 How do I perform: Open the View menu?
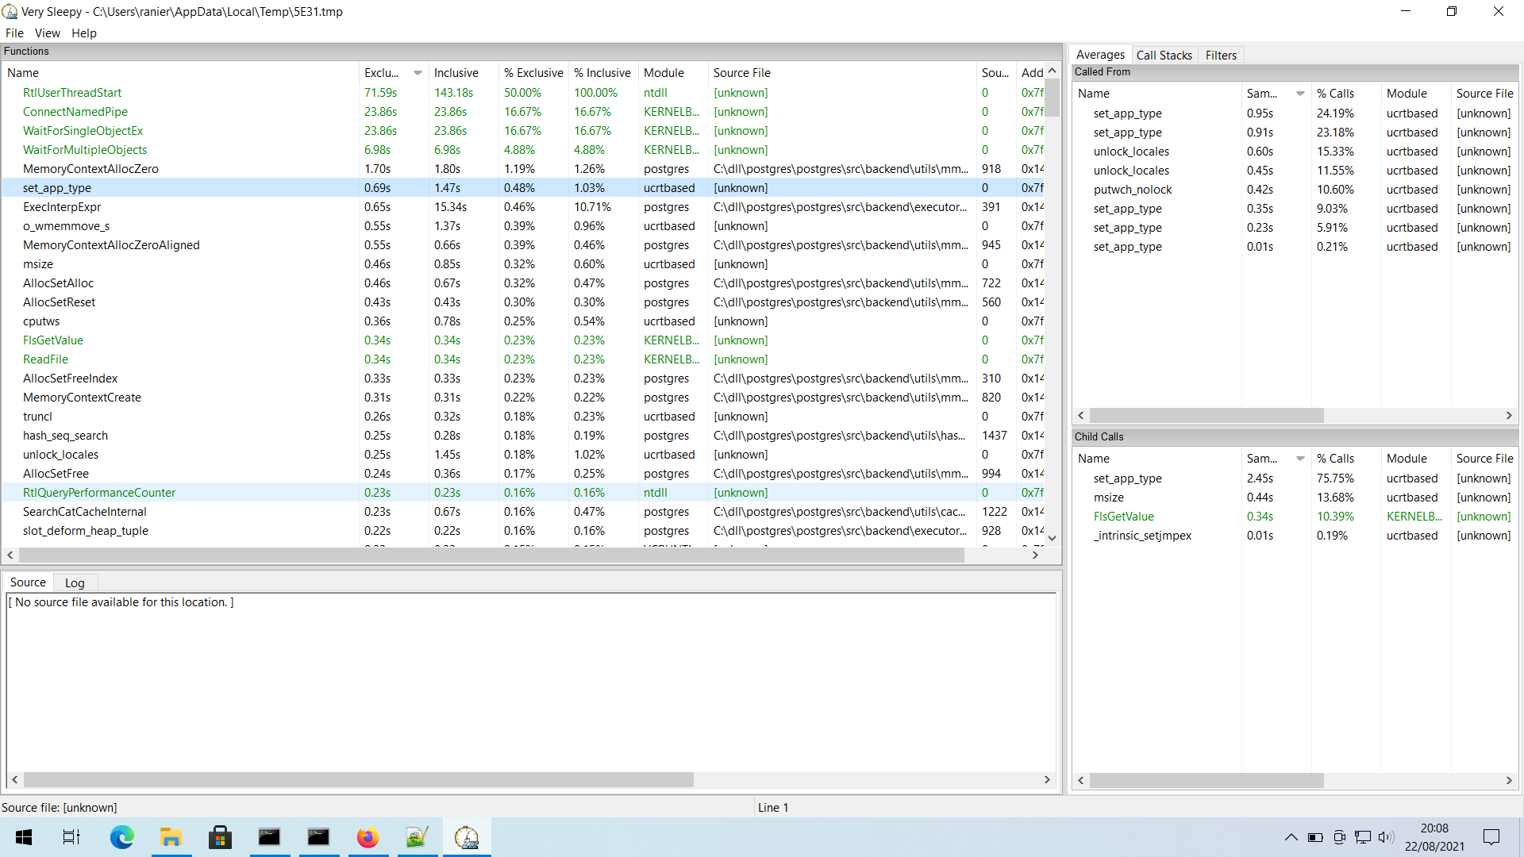(x=47, y=33)
